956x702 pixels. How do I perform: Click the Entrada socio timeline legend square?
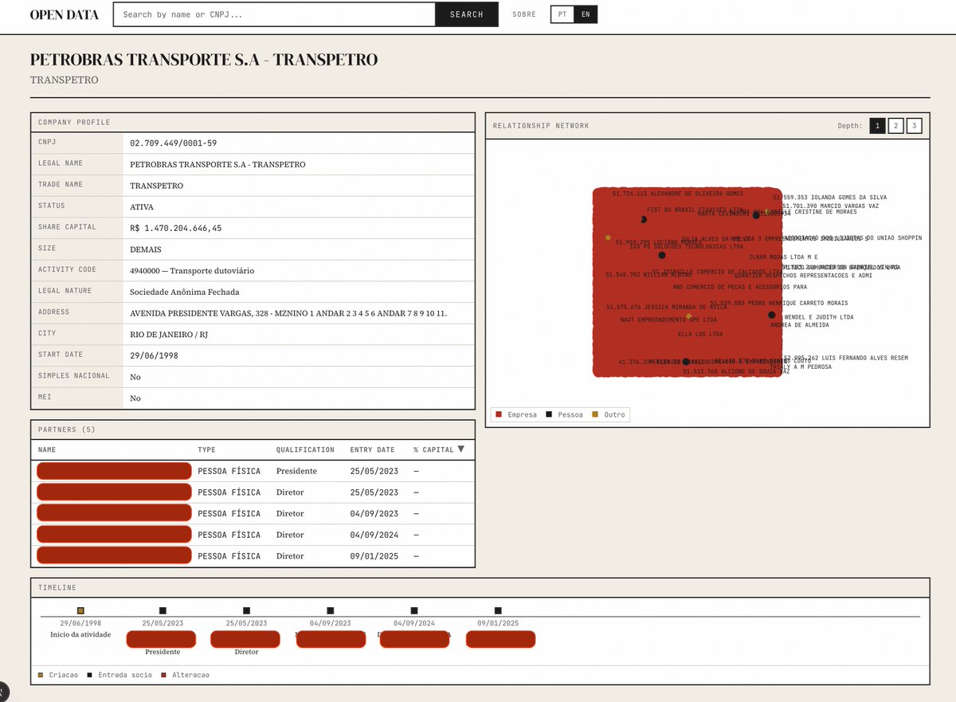coord(90,675)
